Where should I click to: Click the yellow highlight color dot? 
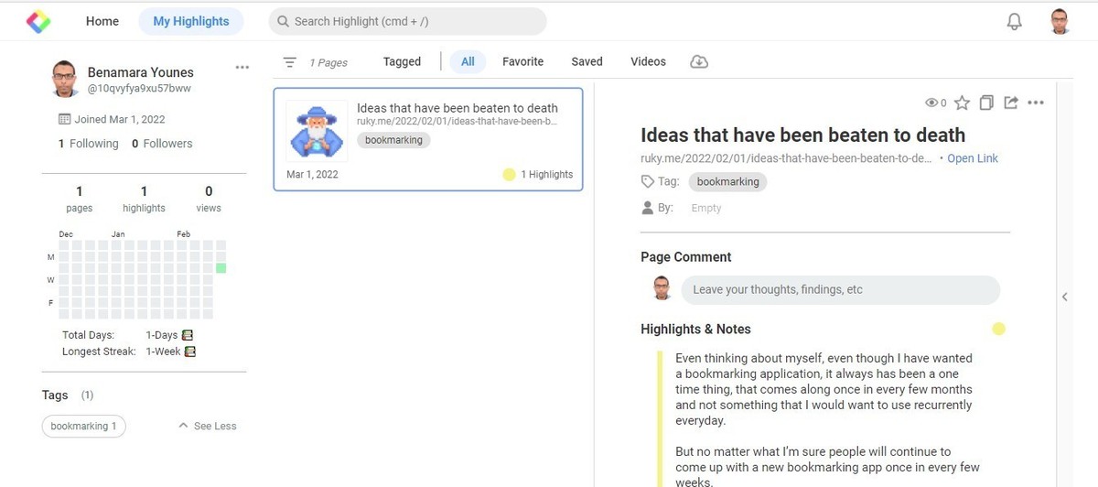click(998, 329)
